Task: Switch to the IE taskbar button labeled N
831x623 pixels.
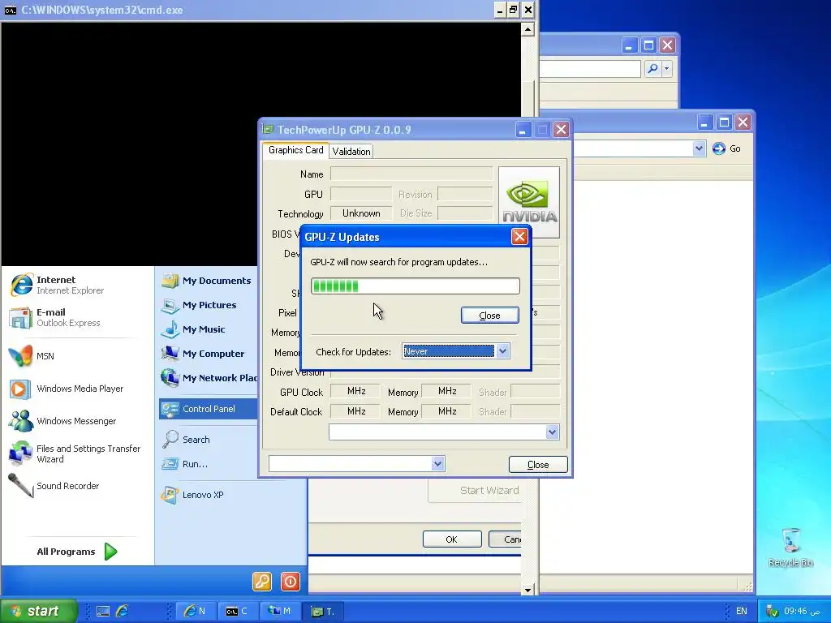Action: coord(196,611)
